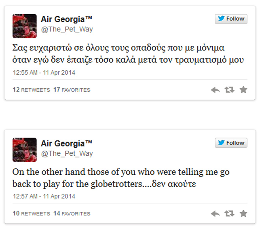Reply to the globetrotters tweet
The width and height of the screenshot is (262, 230).
(215, 213)
